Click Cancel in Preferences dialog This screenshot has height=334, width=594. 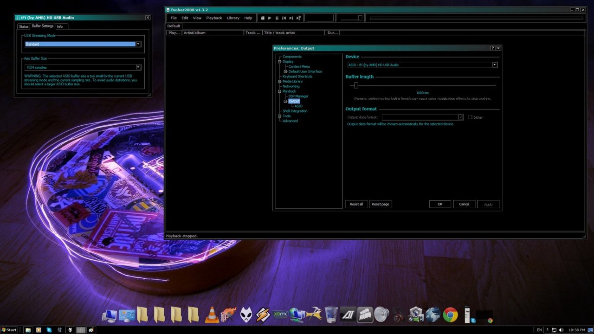[x=464, y=204]
